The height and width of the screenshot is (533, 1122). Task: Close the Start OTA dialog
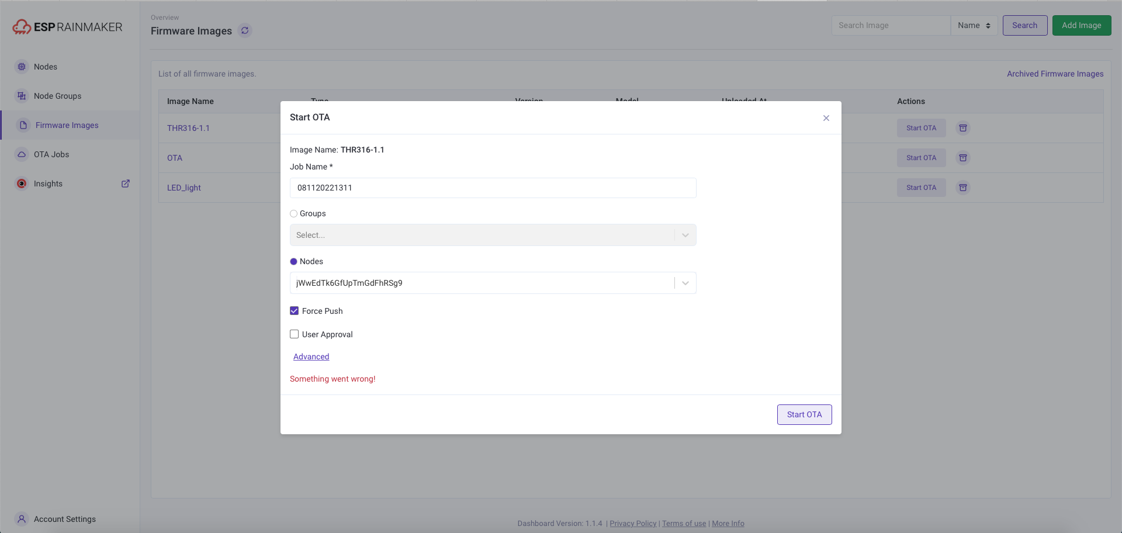pyautogui.click(x=826, y=118)
